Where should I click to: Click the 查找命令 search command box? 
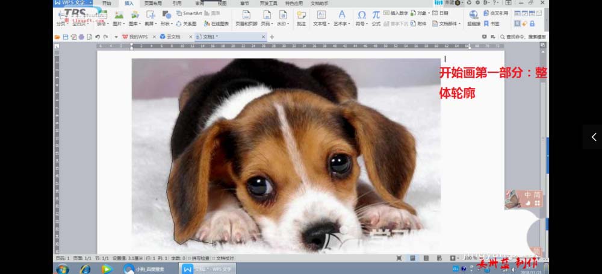523,37
